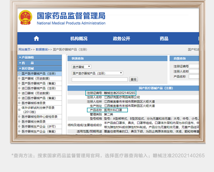214x172 pixels.
Task: Expand icon beside 进口医疗器械产品（注册）
Action: (x=19, y=88)
